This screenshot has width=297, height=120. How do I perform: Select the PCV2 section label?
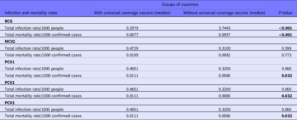point(10,82)
